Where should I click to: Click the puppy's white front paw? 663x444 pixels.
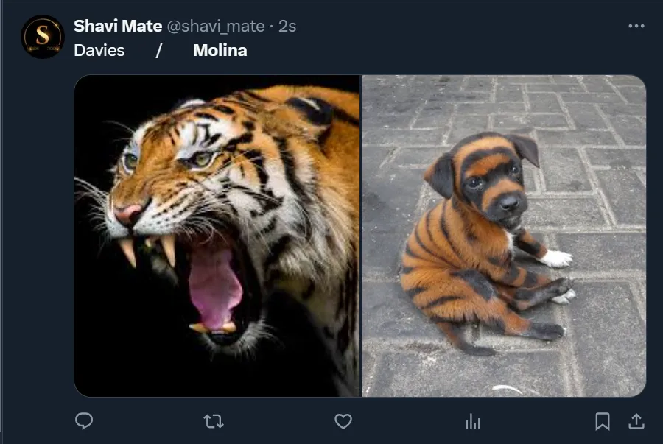[x=557, y=258]
